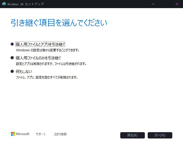Select the 何もしない radio circle
Image resolution: width=183 pixels, height=145 pixels.
(12, 71)
